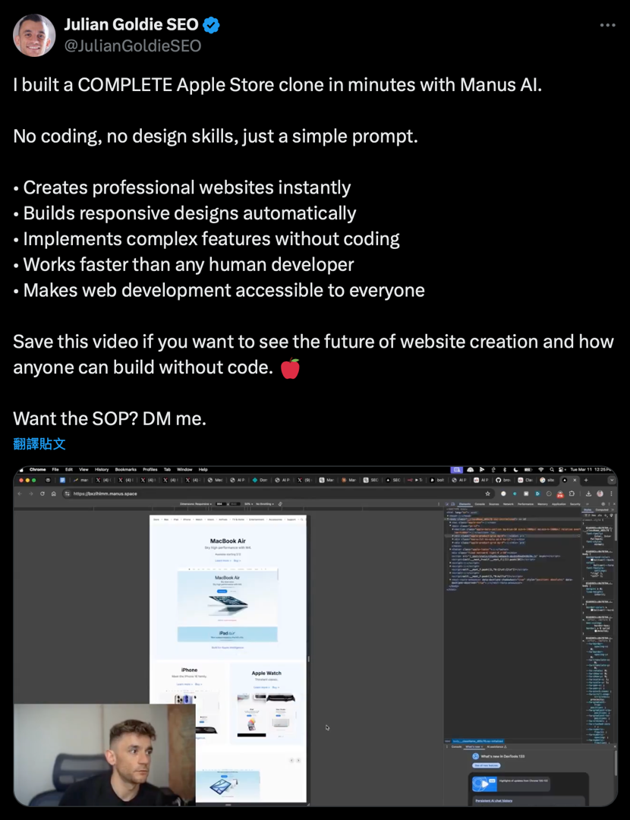Open the History menu in the video
The image size is (630, 820).
(x=102, y=470)
